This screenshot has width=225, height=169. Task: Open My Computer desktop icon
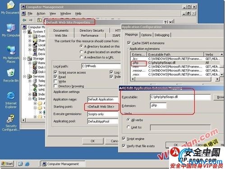(x=10, y=30)
